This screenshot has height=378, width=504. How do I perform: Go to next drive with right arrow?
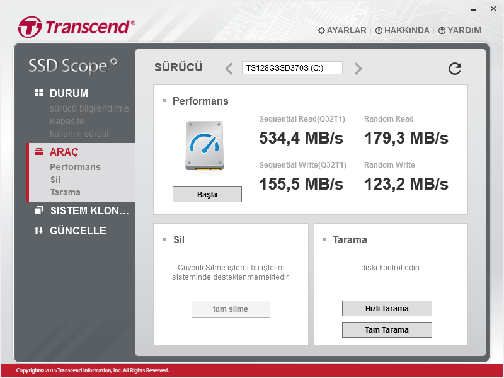click(358, 69)
